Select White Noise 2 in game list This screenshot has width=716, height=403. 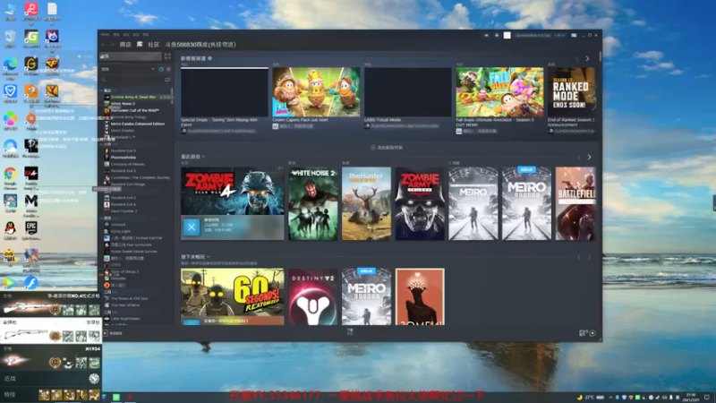click(x=123, y=104)
